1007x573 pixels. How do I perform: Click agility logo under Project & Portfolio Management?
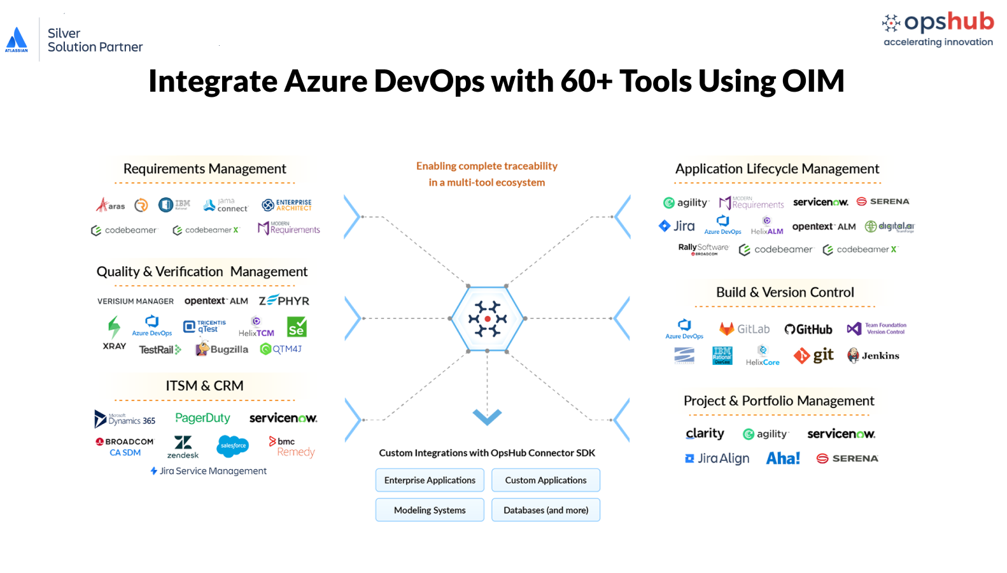click(766, 434)
